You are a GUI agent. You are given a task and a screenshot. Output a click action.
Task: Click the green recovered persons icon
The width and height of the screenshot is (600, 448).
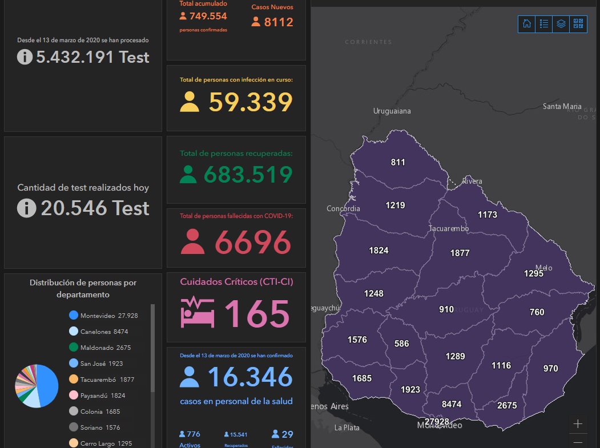[188, 174]
